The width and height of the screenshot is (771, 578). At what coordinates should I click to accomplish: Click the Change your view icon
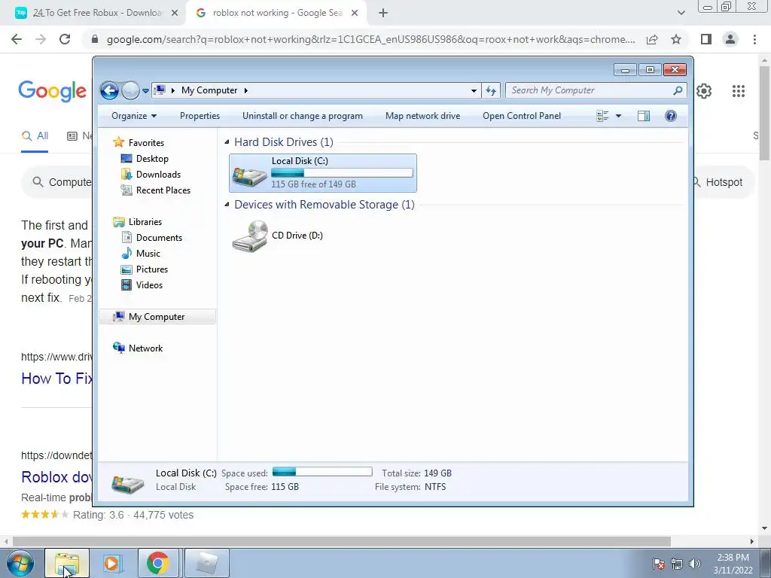tap(602, 116)
